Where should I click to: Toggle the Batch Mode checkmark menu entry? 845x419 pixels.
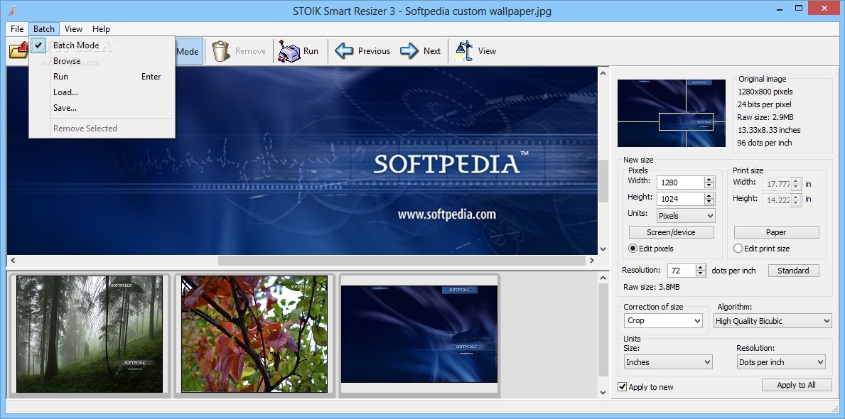tap(102, 45)
